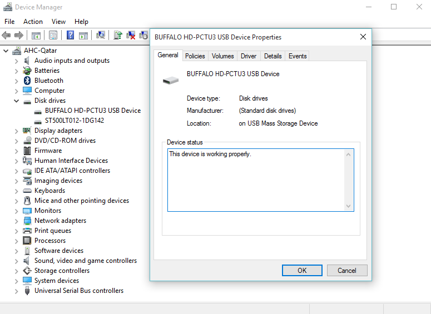Click the Device status scroll up arrow
The width and height of the screenshot is (431, 314).
tap(348, 154)
